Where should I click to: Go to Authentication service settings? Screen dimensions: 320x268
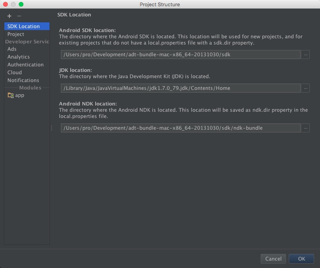[x=25, y=65]
